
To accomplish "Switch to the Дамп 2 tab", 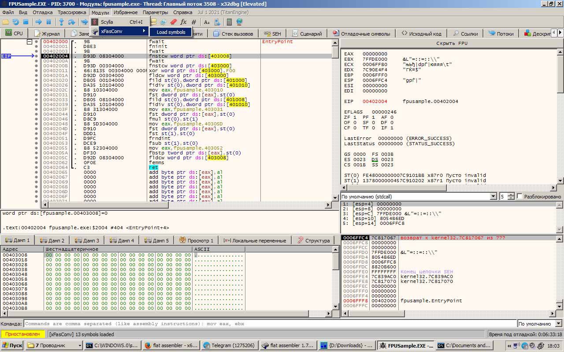I will 53,240.
